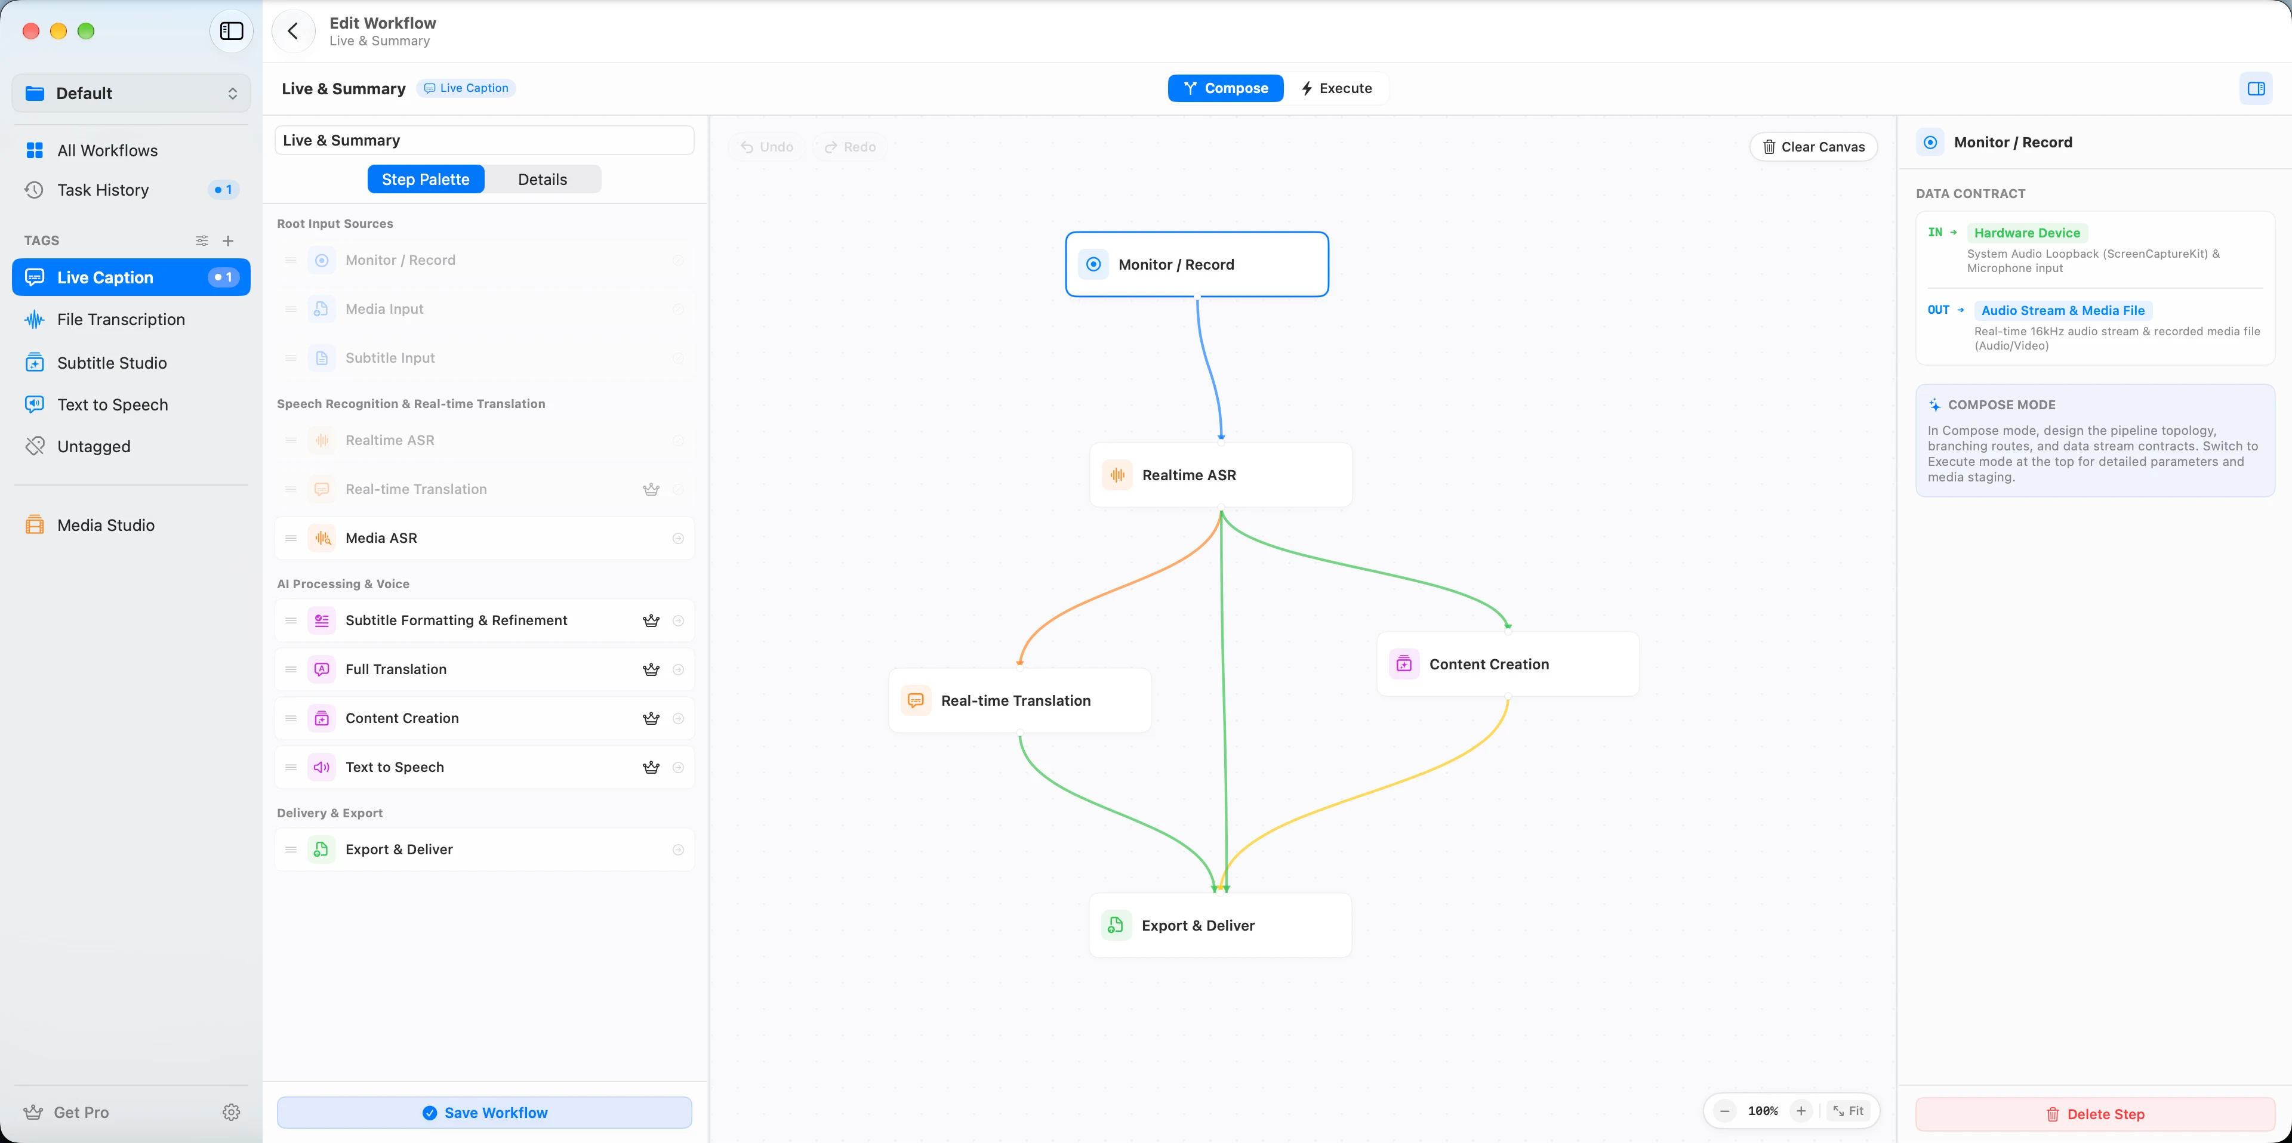Toggle the left sidebar visibility icon
Screen dimensions: 2292x1143
click(x=232, y=31)
